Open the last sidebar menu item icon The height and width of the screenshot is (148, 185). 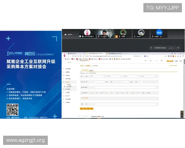click(64, 102)
